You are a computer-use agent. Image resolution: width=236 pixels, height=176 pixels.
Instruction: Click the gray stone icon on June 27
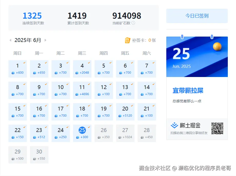[120, 137]
